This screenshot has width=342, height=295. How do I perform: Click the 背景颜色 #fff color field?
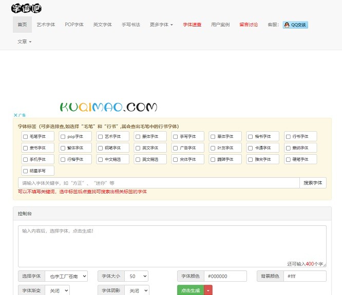click(x=305, y=276)
